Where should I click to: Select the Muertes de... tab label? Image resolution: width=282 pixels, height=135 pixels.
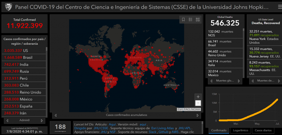pyautogui.click(x=266, y=81)
